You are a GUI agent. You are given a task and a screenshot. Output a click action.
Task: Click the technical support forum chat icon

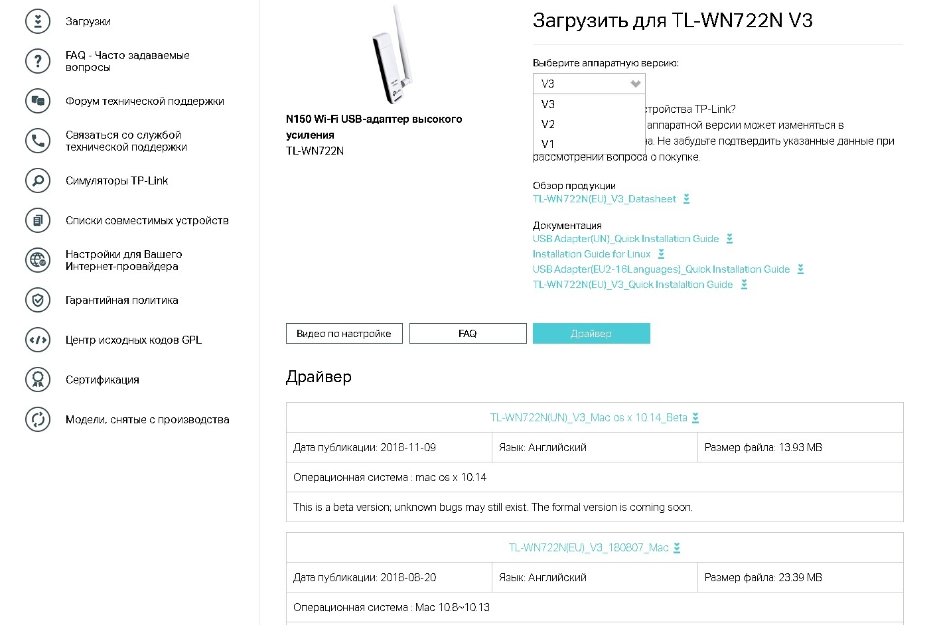pos(38,101)
